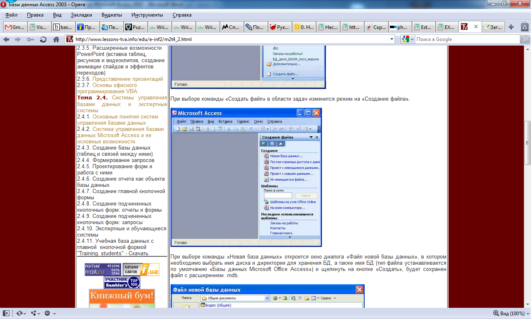Switch to the EX... tab
This screenshot has height=319, width=531.
(448, 27)
